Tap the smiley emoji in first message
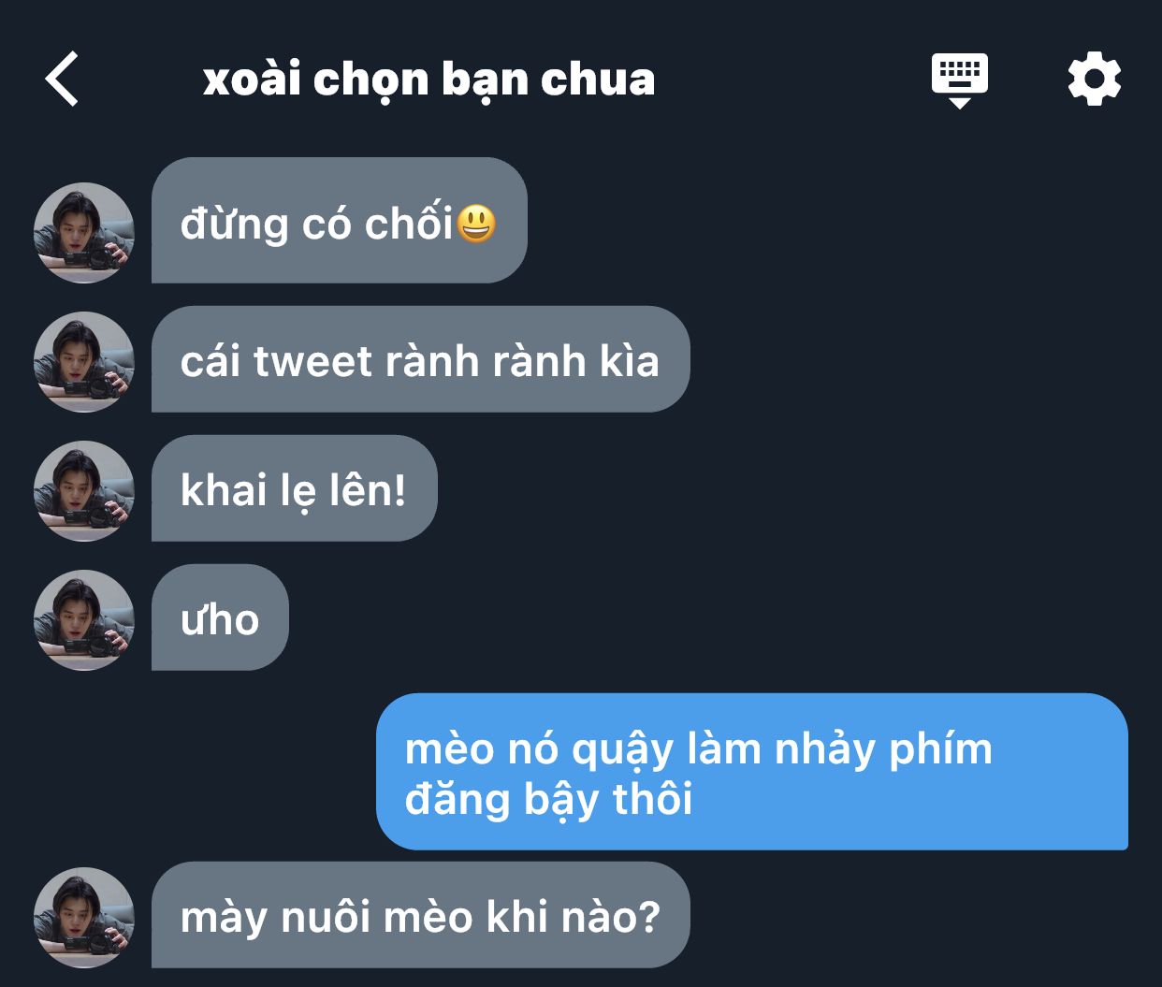This screenshot has height=987, width=1162. 476,223
